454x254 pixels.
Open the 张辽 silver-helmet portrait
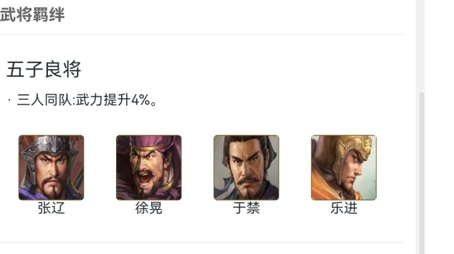pyautogui.click(x=51, y=167)
